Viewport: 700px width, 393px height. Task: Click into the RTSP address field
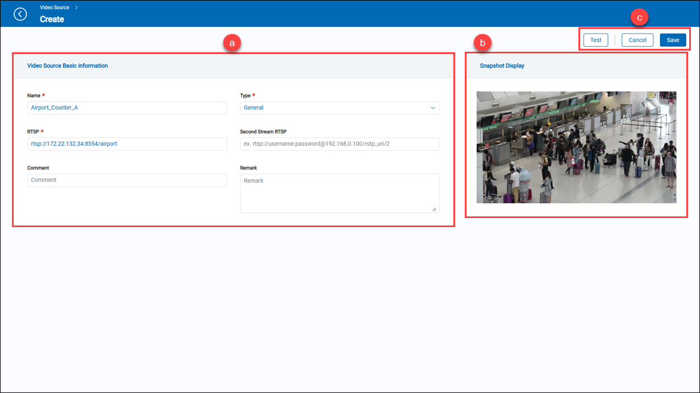click(x=127, y=144)
